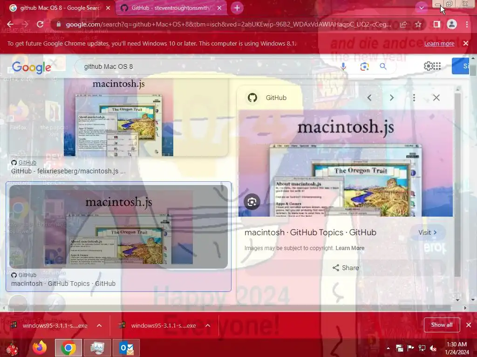
Task: Submit search with the magnifier icon
Action: tap(383, 66)
